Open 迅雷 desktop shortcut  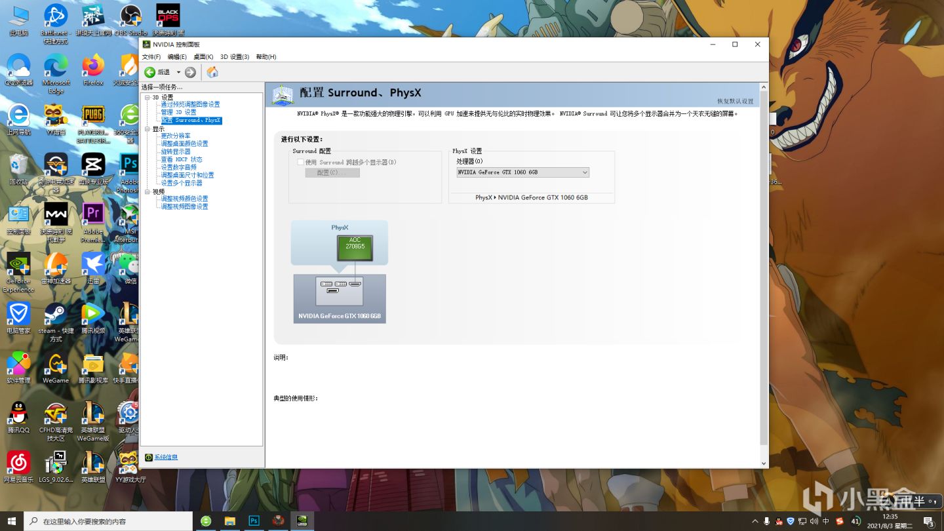pyautogui.click(x=93, y=269)
